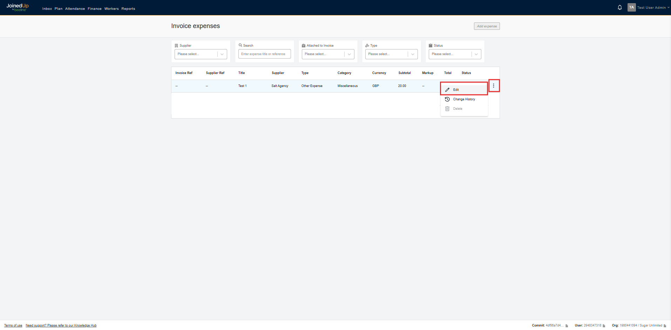Select Change History from the actions menu
The height and width of the screenshot is (330, 671).
(463, 99)
